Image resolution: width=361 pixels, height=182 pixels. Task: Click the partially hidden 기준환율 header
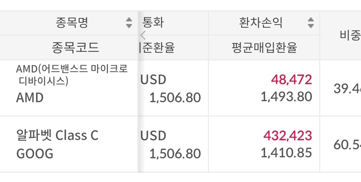coord(156,48)
